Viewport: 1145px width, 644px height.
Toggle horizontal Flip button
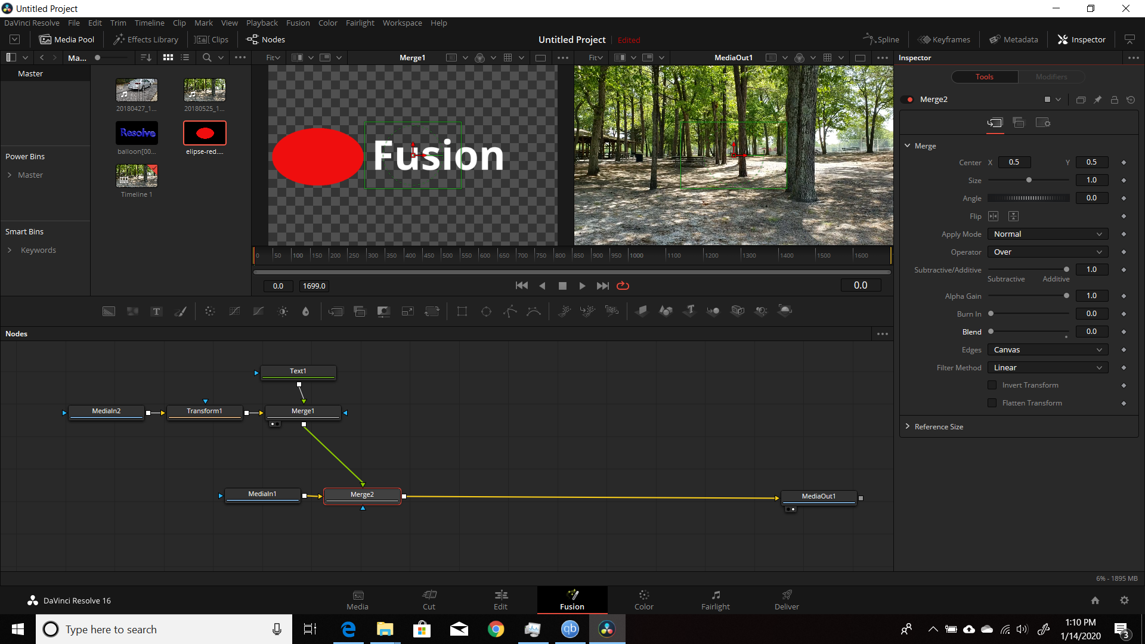(994, 216)
